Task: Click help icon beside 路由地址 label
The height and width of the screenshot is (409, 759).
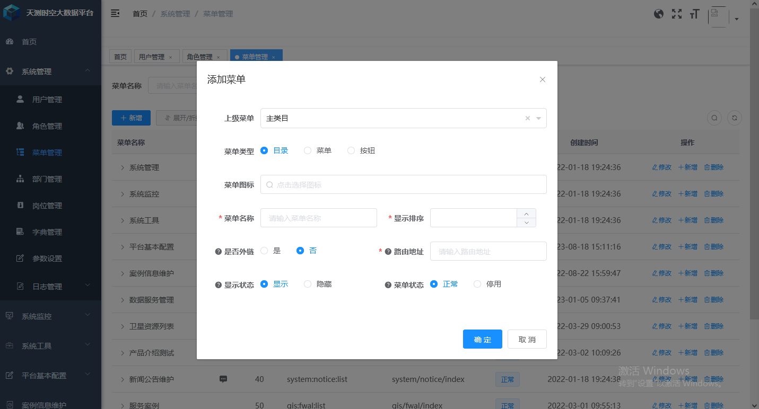Action: tap(388, 252)
